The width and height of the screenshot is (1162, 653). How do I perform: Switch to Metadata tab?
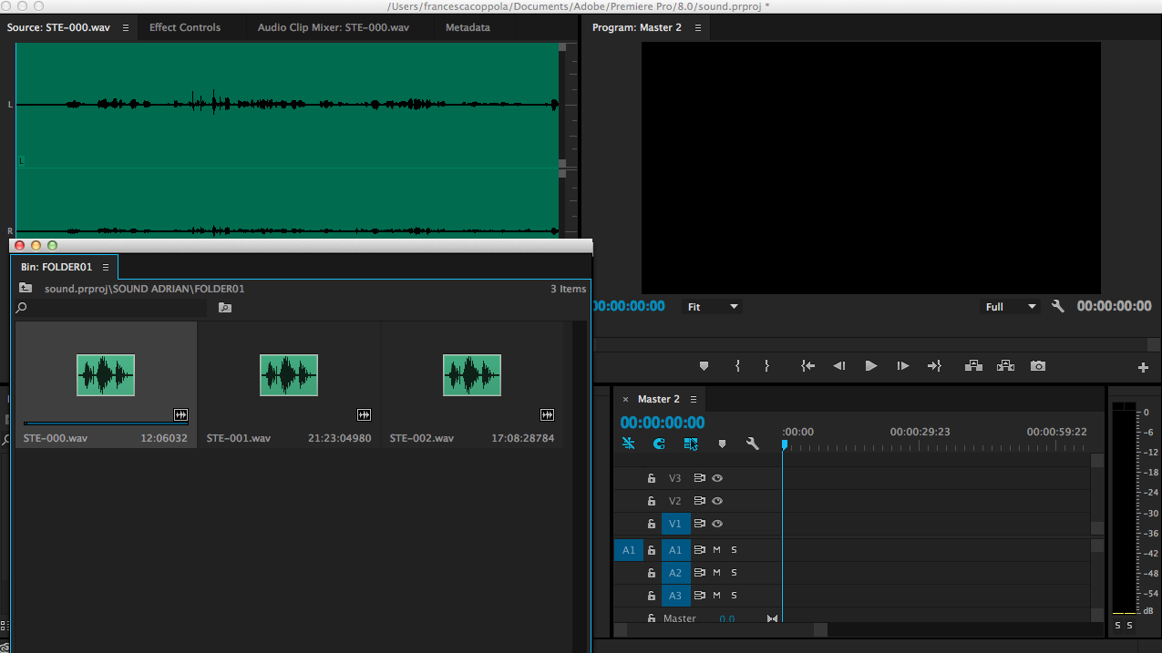(468, 27)
